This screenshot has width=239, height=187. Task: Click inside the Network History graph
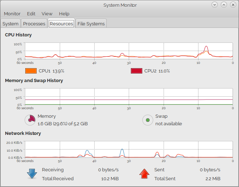(x=128, y=150)
